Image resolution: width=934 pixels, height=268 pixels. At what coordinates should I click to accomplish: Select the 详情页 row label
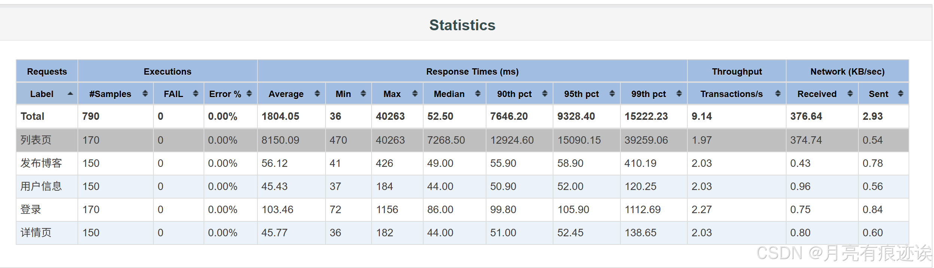tap(36, 233)
